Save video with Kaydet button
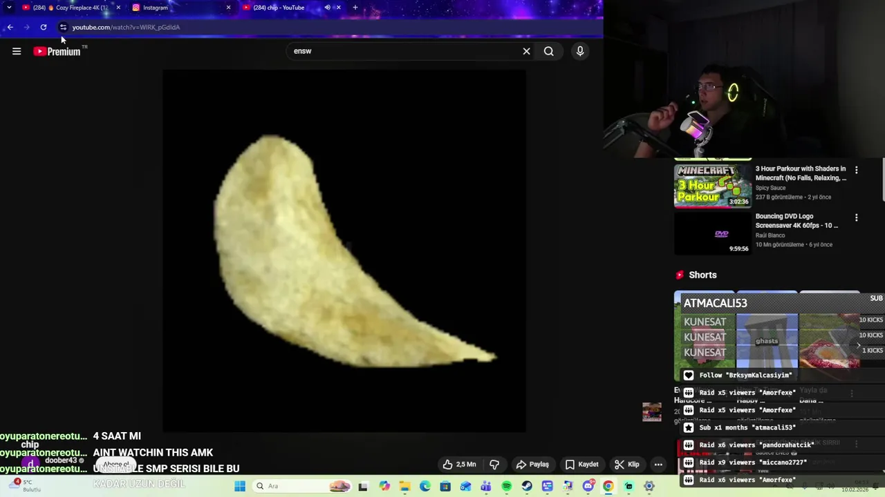Screen dimensions: 885x497 (581, 465)
